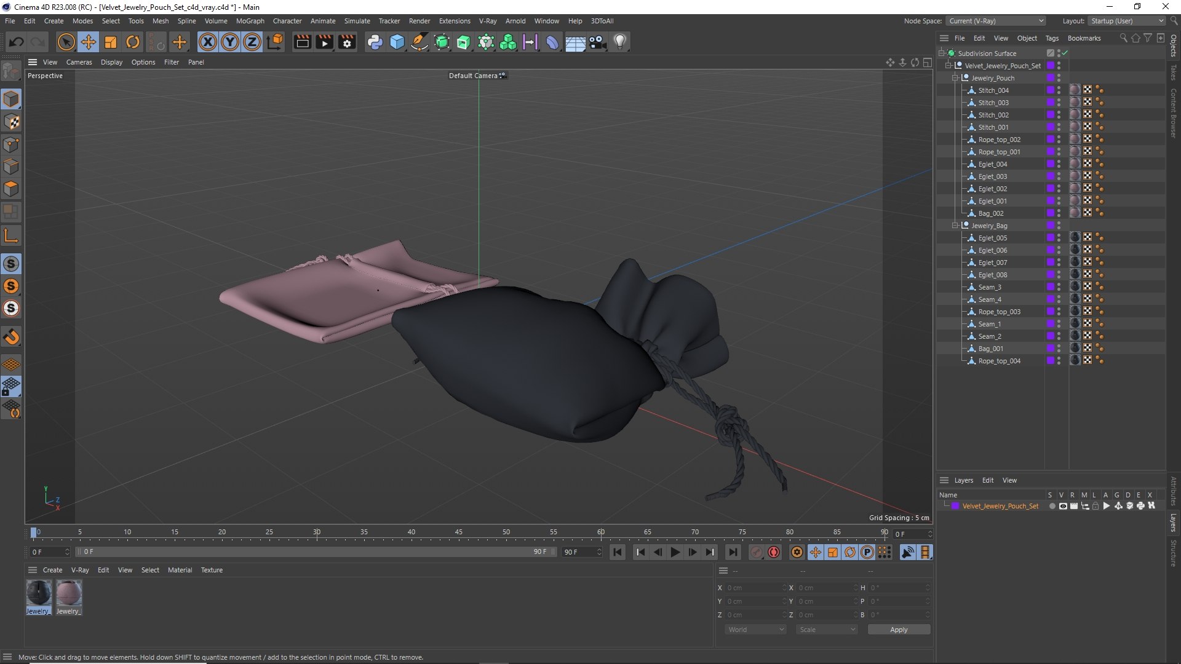Click the coordinate system toggle icon

point(276,42)
